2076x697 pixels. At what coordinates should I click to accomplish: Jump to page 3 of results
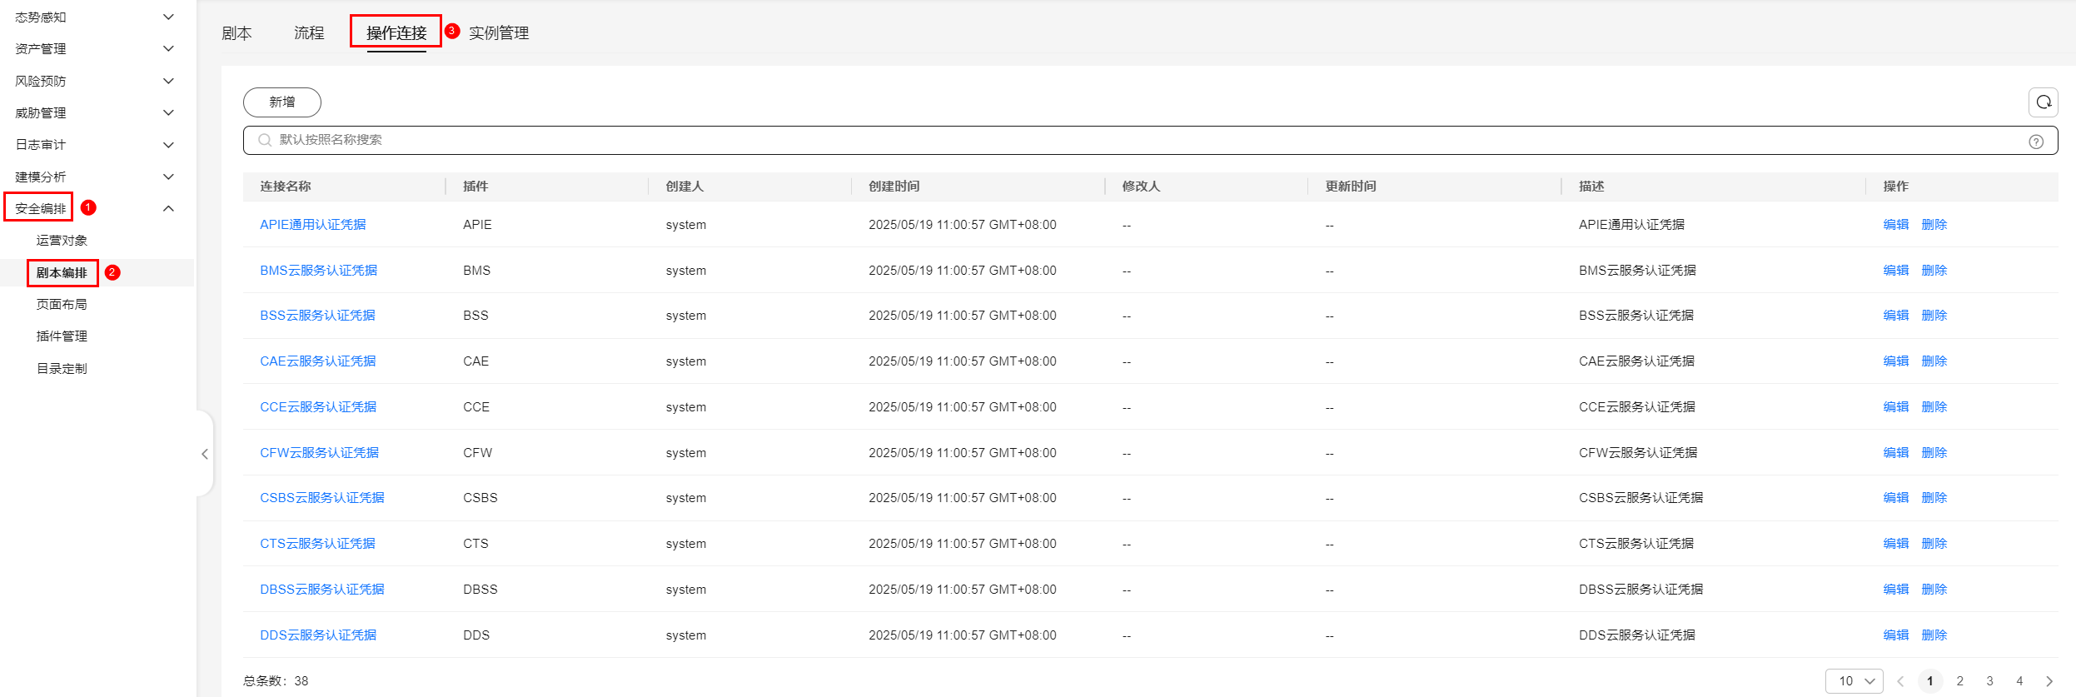(x=1989, y=681)
